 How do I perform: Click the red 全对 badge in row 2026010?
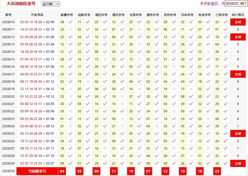(238, 22)
